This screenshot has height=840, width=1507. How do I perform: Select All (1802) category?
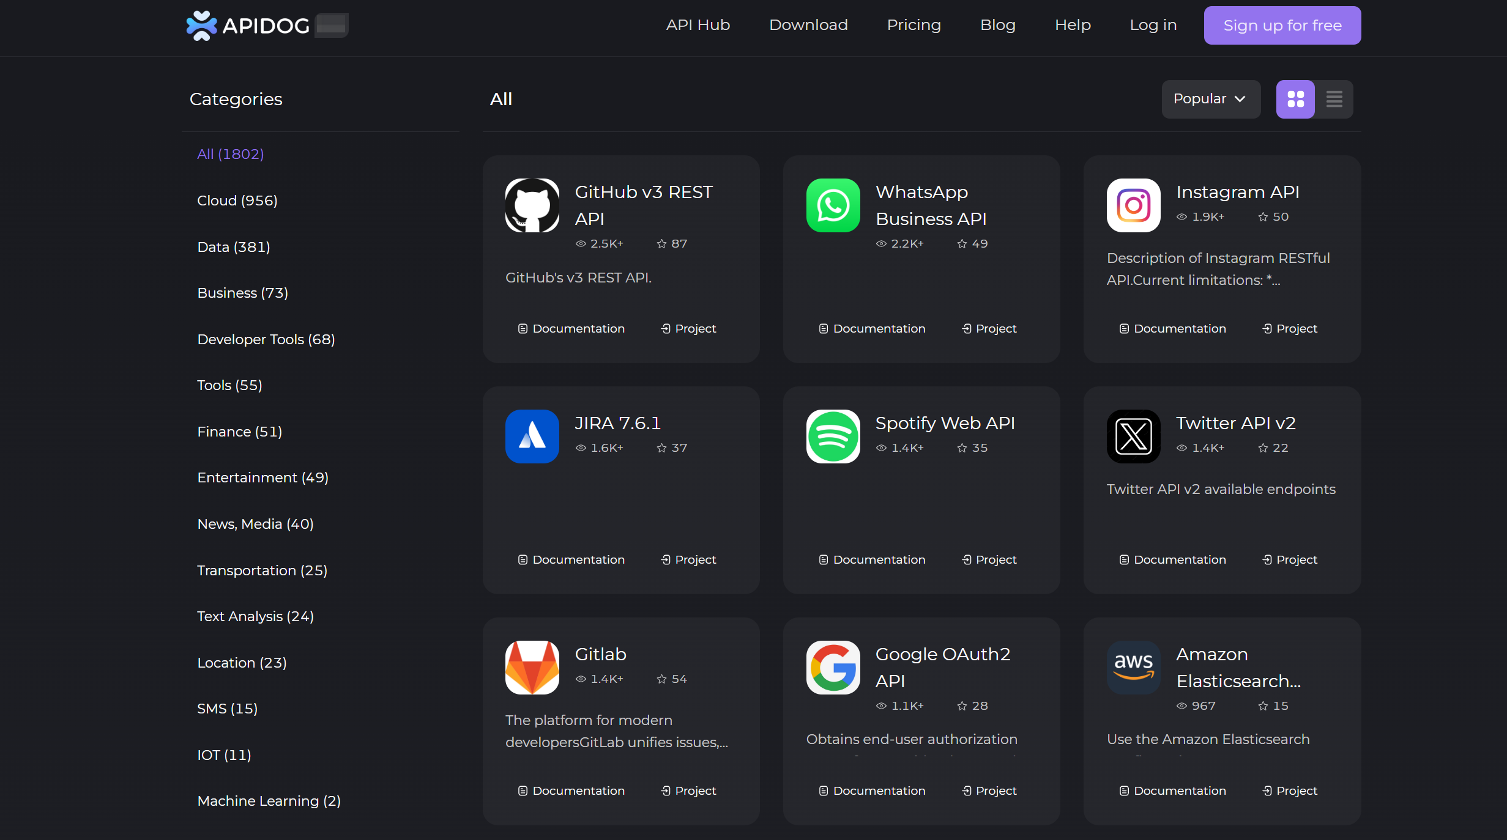point(230,154)
